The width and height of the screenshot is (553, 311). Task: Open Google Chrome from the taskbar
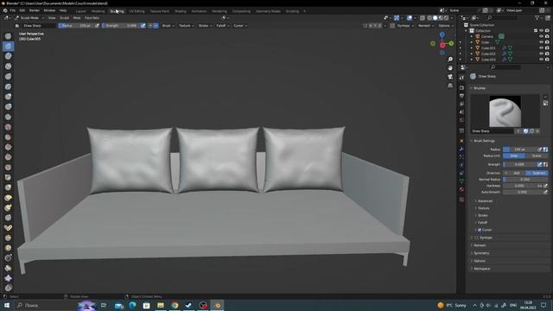pos(175,305)
